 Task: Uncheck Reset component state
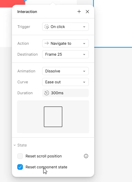coord(20,167)
